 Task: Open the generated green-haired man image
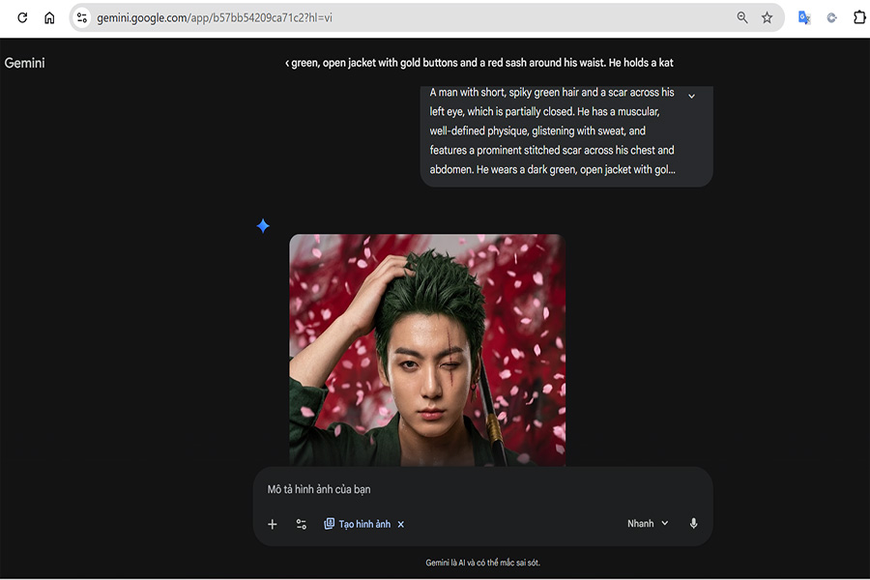click(427, 350)
